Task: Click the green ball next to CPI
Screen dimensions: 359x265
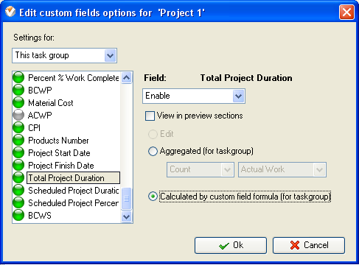Action: point(18,127)
